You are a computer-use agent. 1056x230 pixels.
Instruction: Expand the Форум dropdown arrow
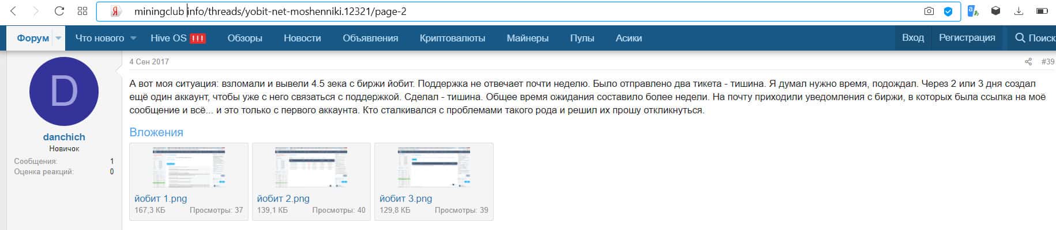58,38
